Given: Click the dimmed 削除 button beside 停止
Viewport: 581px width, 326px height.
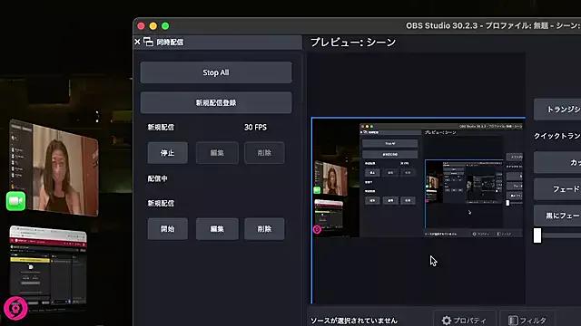Looking at the screenshot, I should coord(264,153).
